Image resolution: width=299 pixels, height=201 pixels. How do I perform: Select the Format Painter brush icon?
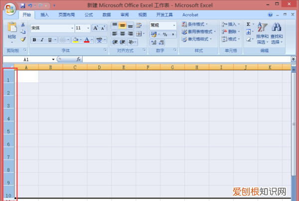pos(23,39)
